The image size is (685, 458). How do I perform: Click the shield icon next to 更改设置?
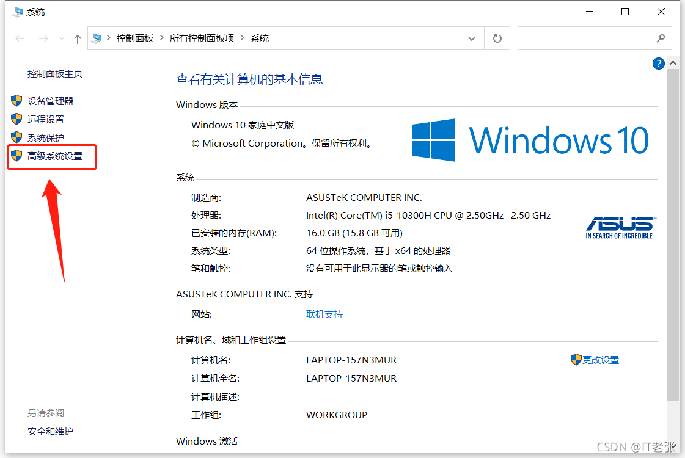576,359
